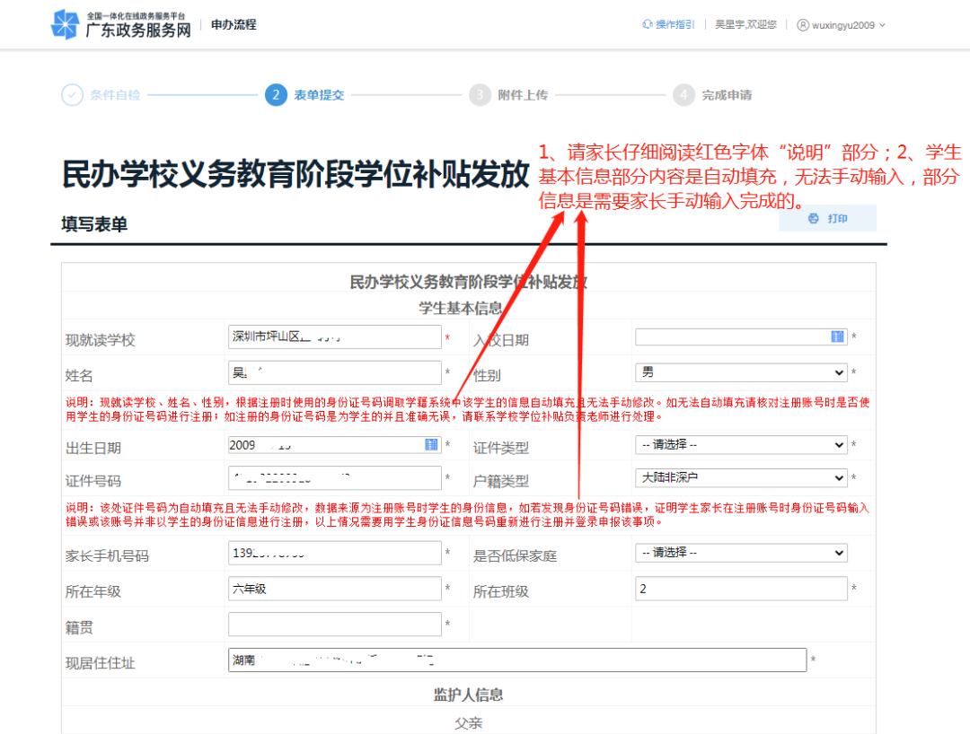Click the printer icon inside the 打印 button

click(x=814, y=218)
